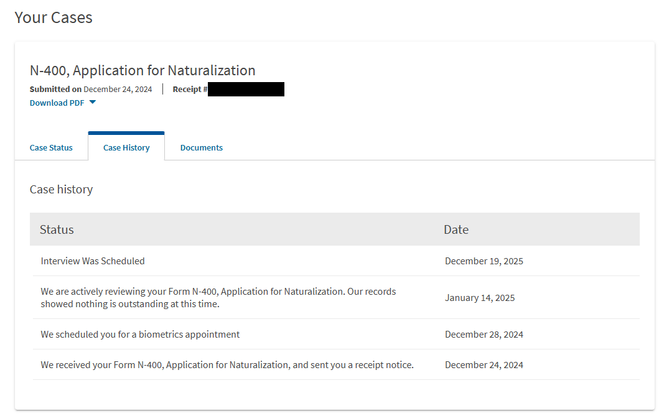Click the December 28, 2024 date

[x=484, y=335]
